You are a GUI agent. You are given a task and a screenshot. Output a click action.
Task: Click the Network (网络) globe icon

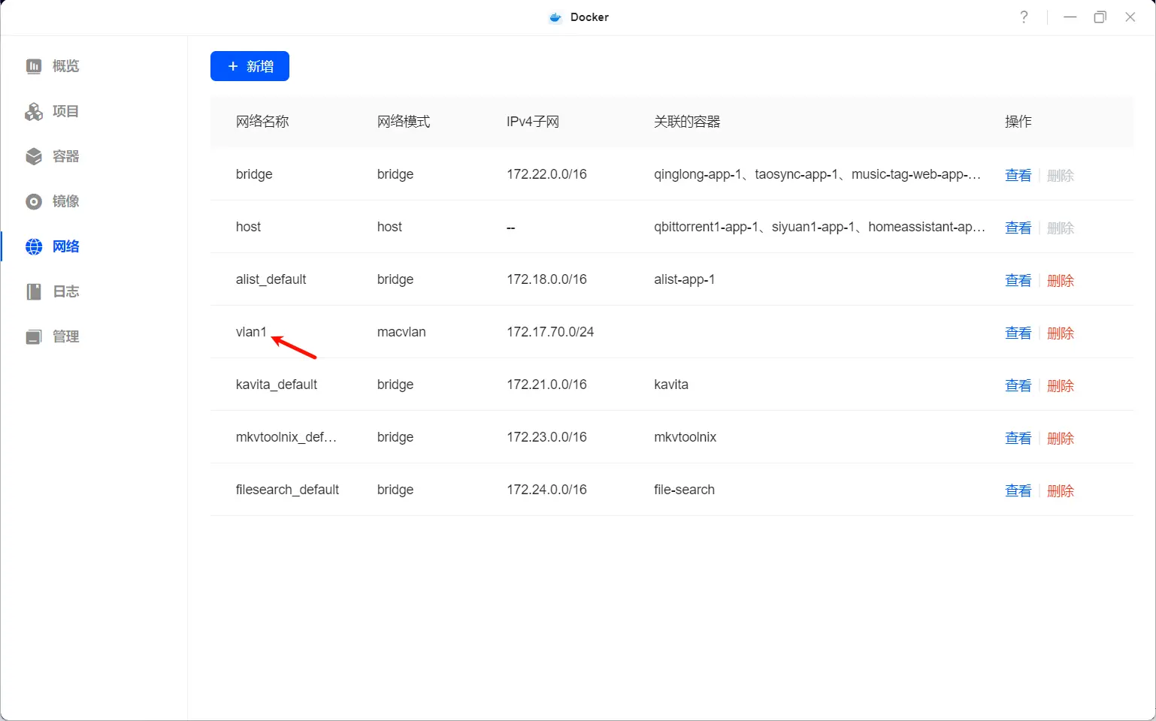click(x=34, y=246)
